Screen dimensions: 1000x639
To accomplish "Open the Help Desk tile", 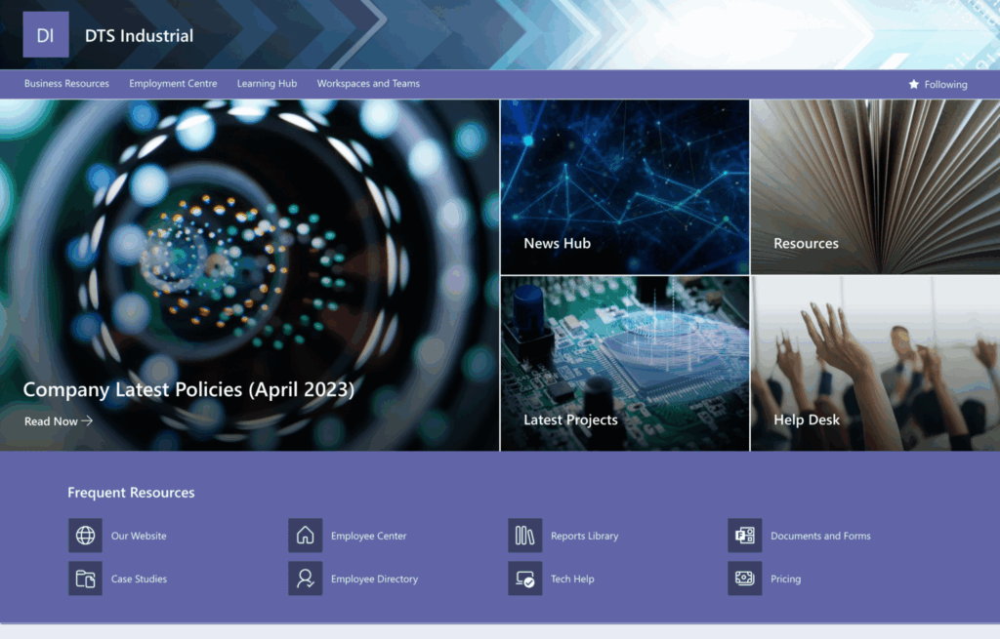I will click(875, 363).
